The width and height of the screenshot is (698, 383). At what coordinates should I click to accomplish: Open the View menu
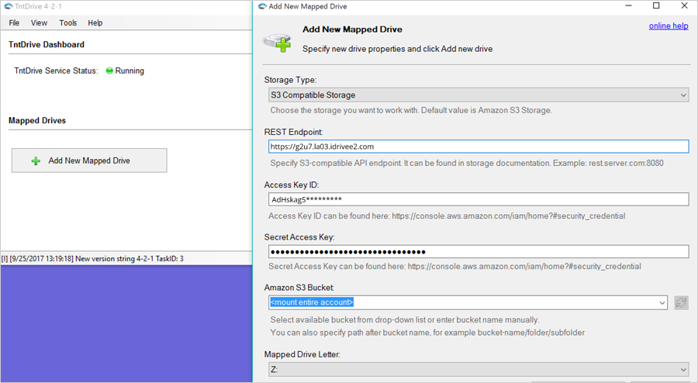tap(39, 23)
